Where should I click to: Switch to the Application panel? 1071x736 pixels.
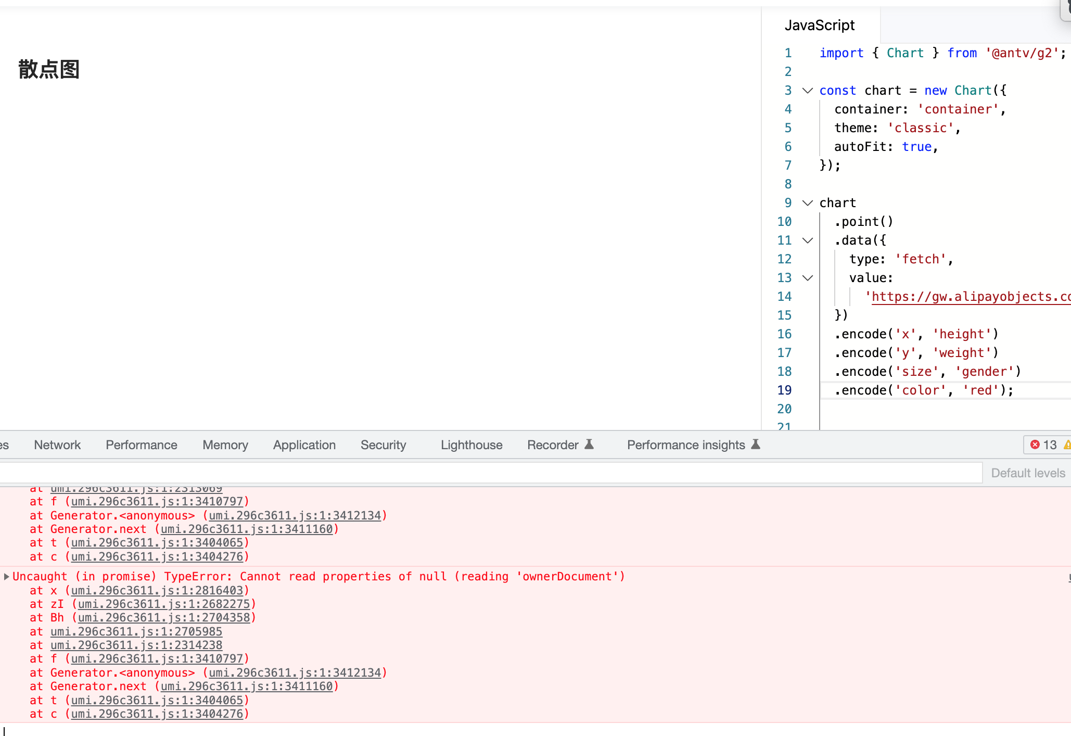tap(304, 445)
